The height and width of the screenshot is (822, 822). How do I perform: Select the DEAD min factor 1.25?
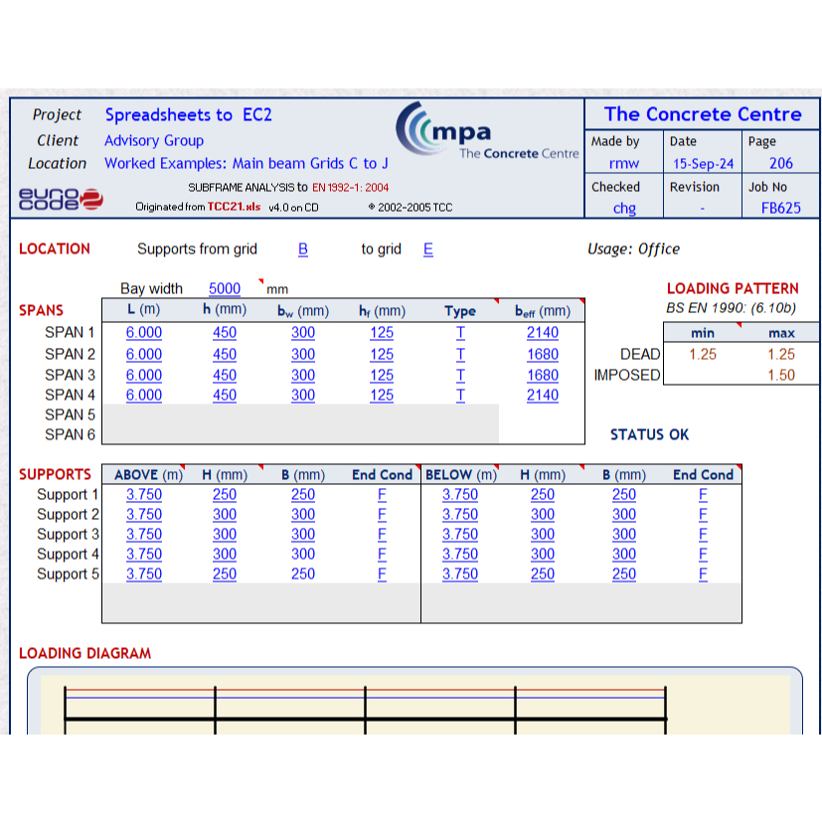pyautogui.click(x=702, y=354)
